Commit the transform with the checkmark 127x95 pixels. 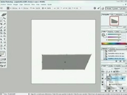pos(98,8)
